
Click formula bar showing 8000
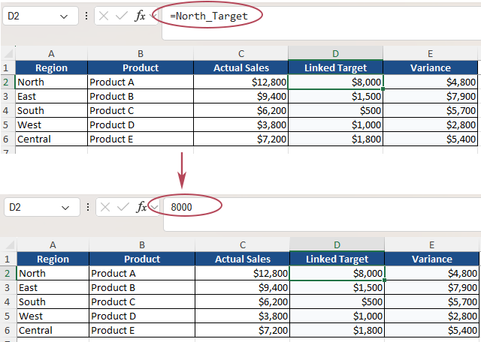[322, 214]
